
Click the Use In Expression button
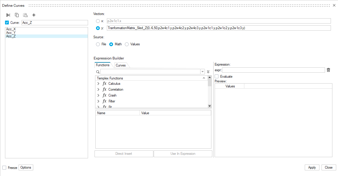(183, 154)
